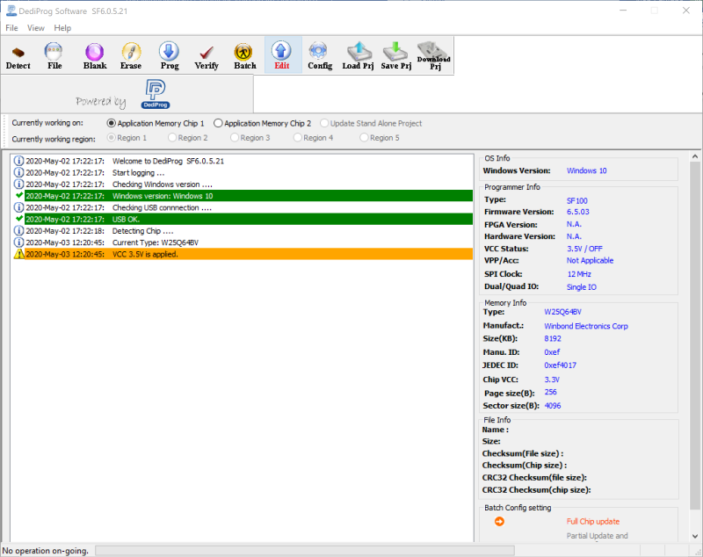Choose Region 3 radio button

coord(235,138)
